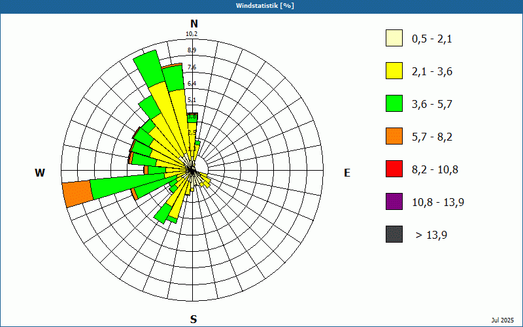Click the S compass label
The image size is (523, 327).
tap(194, 319)
